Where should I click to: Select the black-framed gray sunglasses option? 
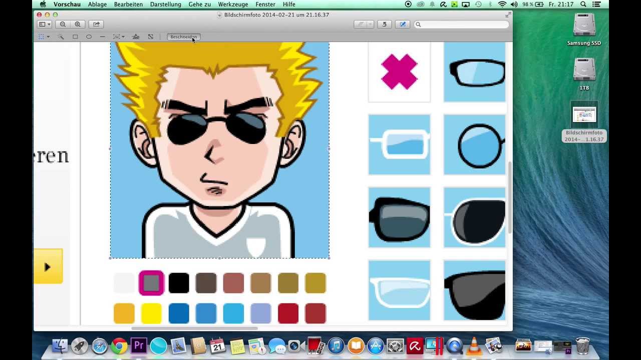[399, 217]
